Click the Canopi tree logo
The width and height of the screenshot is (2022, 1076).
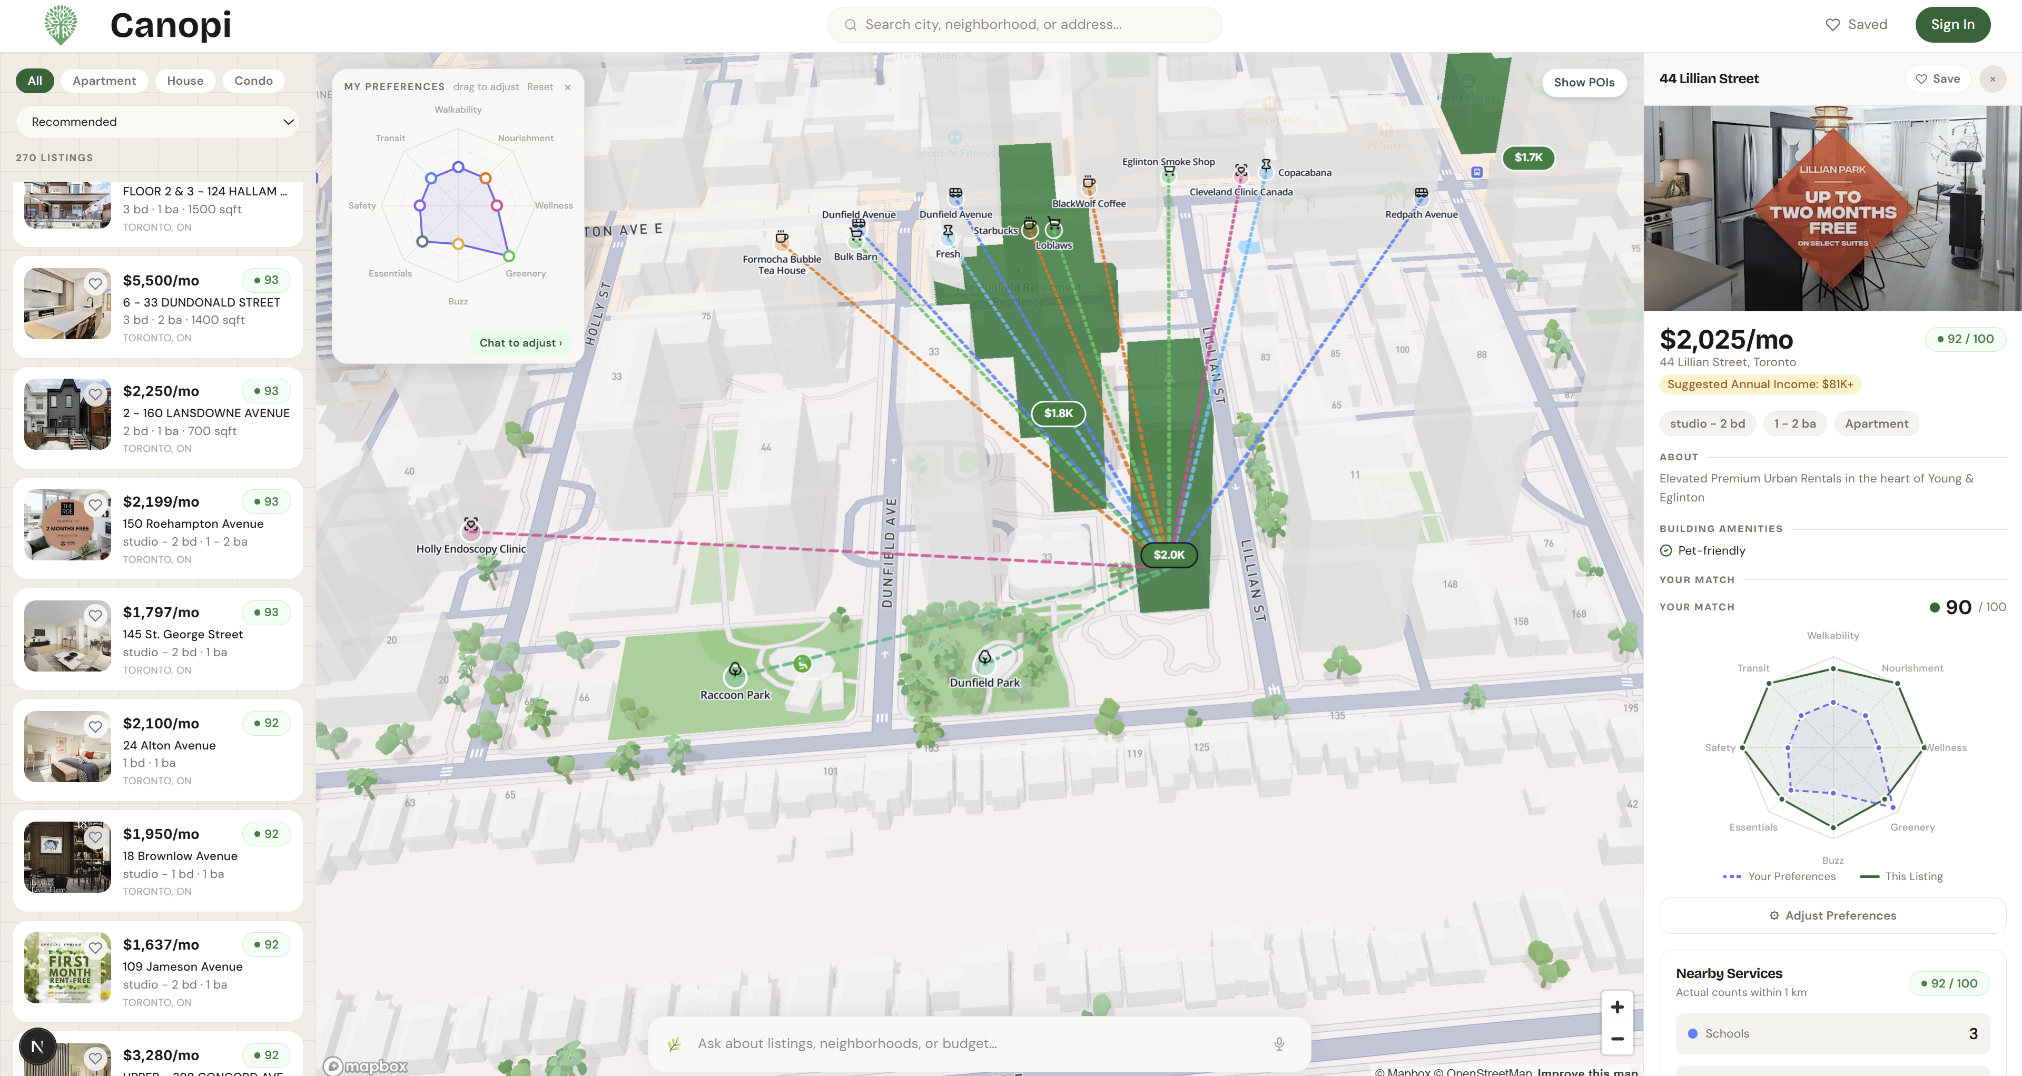61,24
